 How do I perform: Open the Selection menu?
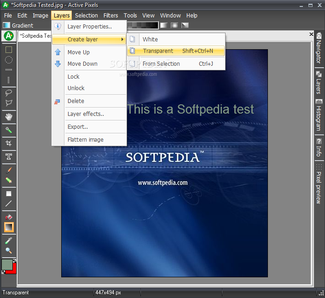87,16
